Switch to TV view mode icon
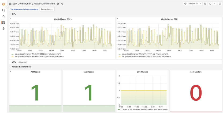Image resolution: width=223 pixels, height=113 pixels. 220,4
